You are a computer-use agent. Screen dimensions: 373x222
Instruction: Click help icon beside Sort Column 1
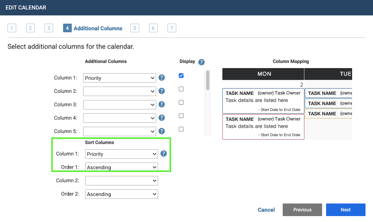coord(164,154)
